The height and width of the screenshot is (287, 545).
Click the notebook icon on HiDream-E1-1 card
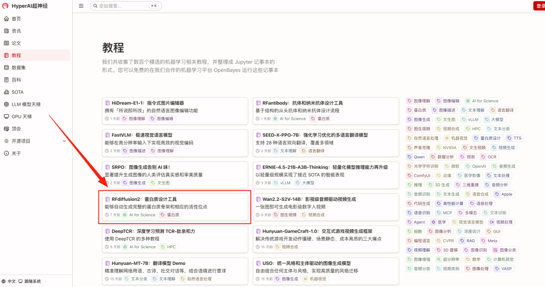pos(107,103)
